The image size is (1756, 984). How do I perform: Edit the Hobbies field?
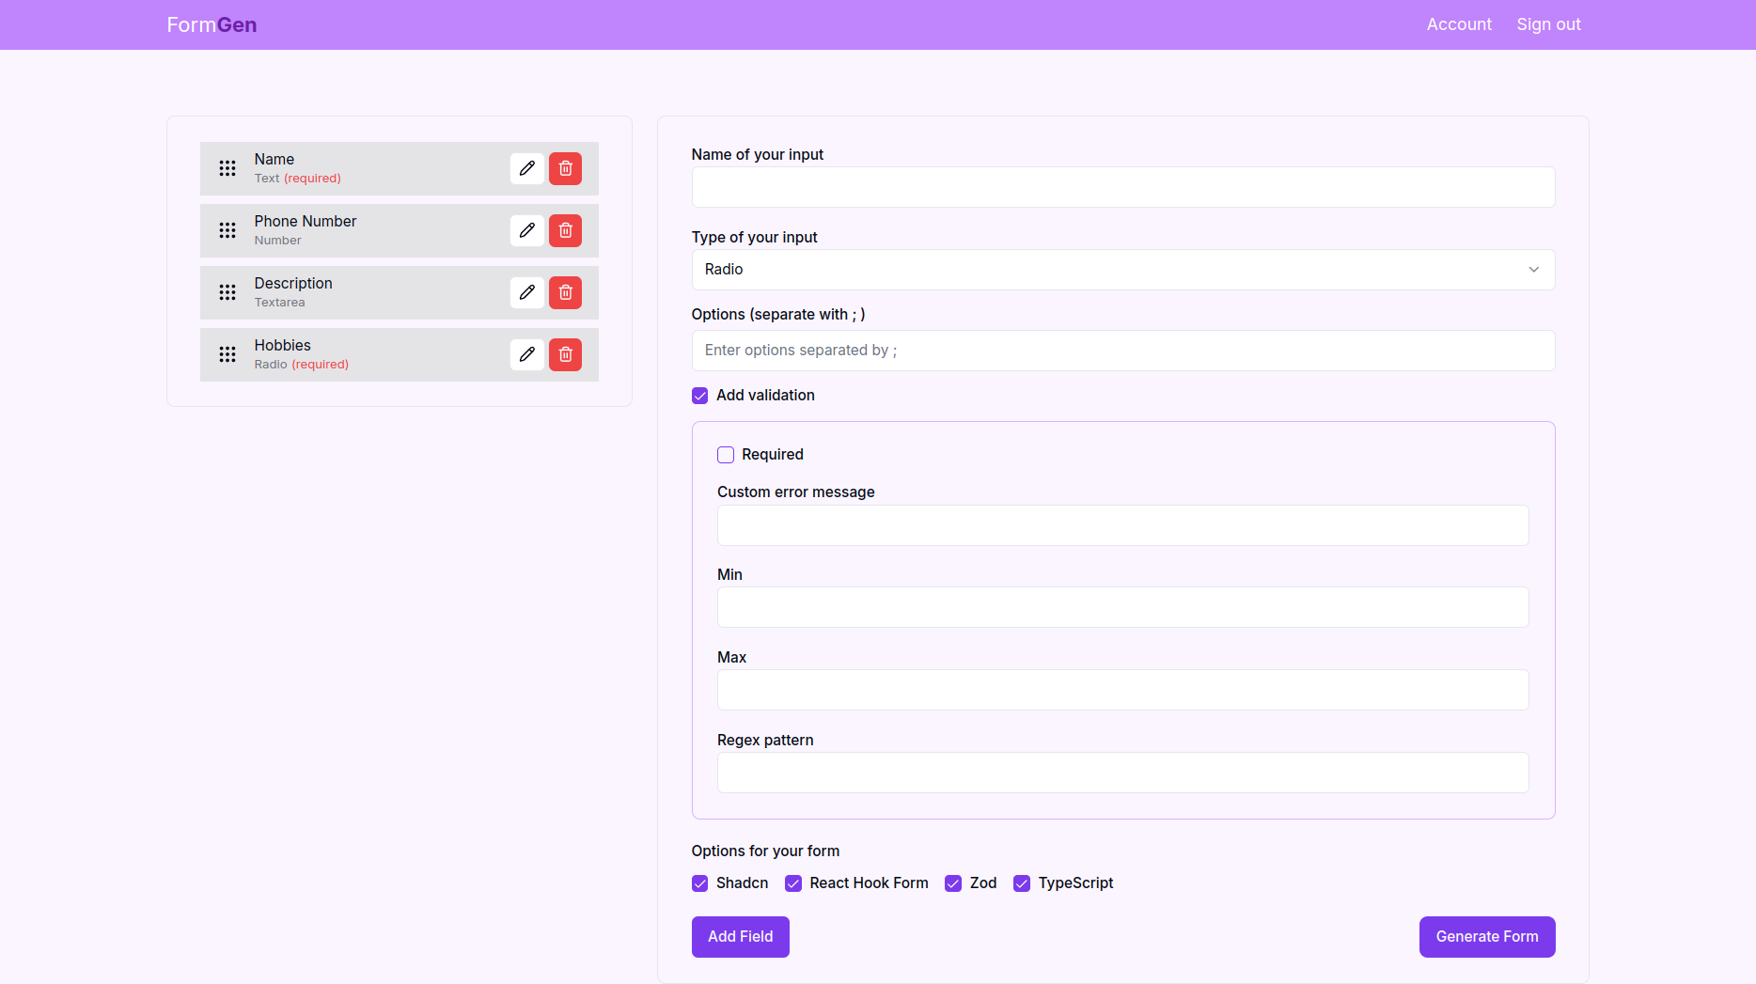pos(526,354)
